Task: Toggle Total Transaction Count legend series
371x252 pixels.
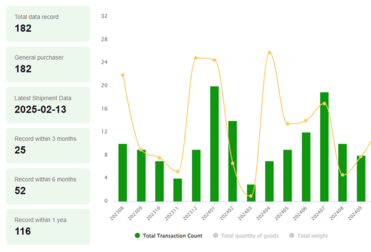Action: pyautogui.click(x=169, y=236)
